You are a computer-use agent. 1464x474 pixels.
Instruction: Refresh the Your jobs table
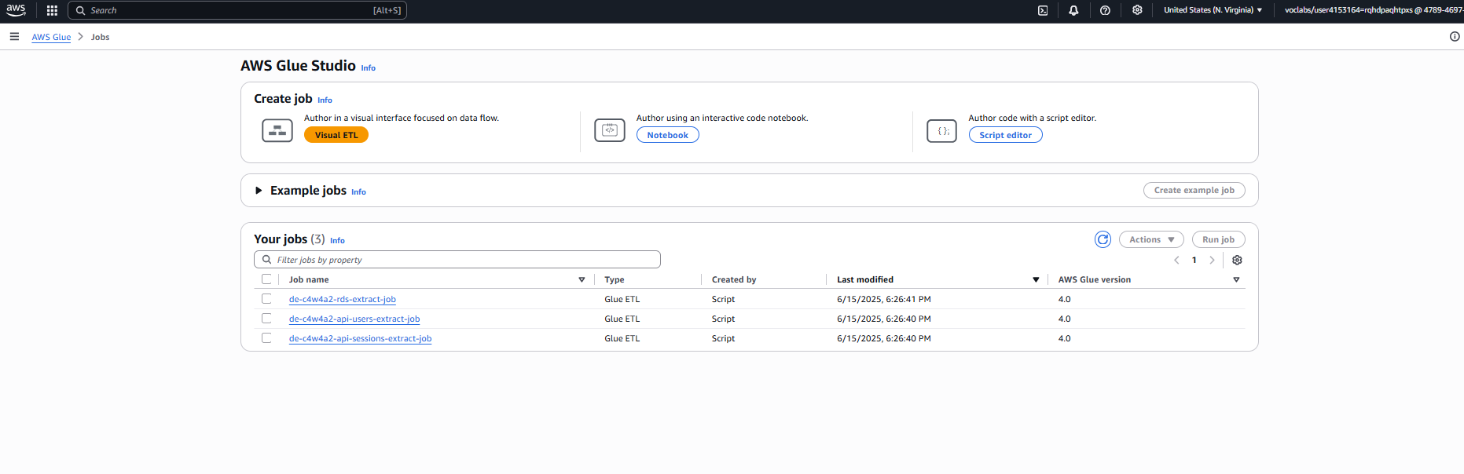pyautogui.click(x=1103, y=239)
